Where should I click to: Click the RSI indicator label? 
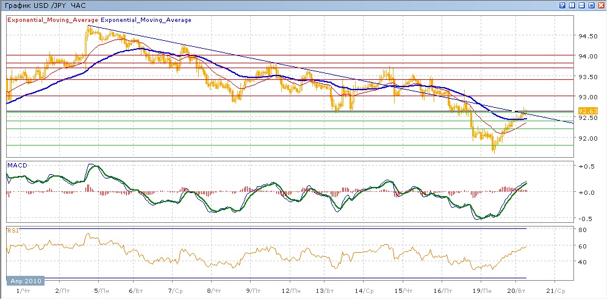(x=13, y=230)
